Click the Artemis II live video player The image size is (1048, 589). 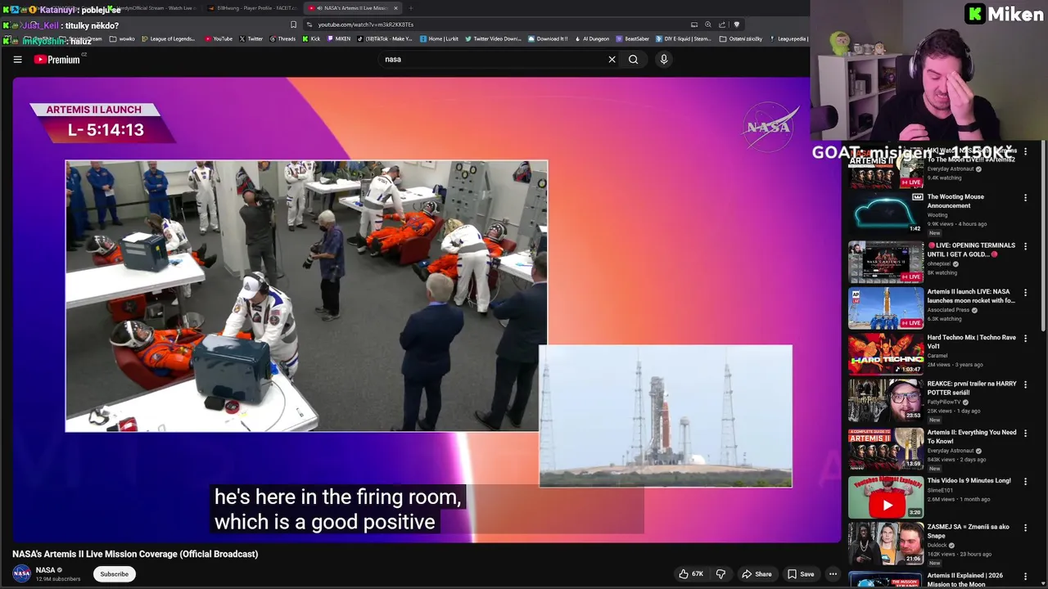coord(427,309)
